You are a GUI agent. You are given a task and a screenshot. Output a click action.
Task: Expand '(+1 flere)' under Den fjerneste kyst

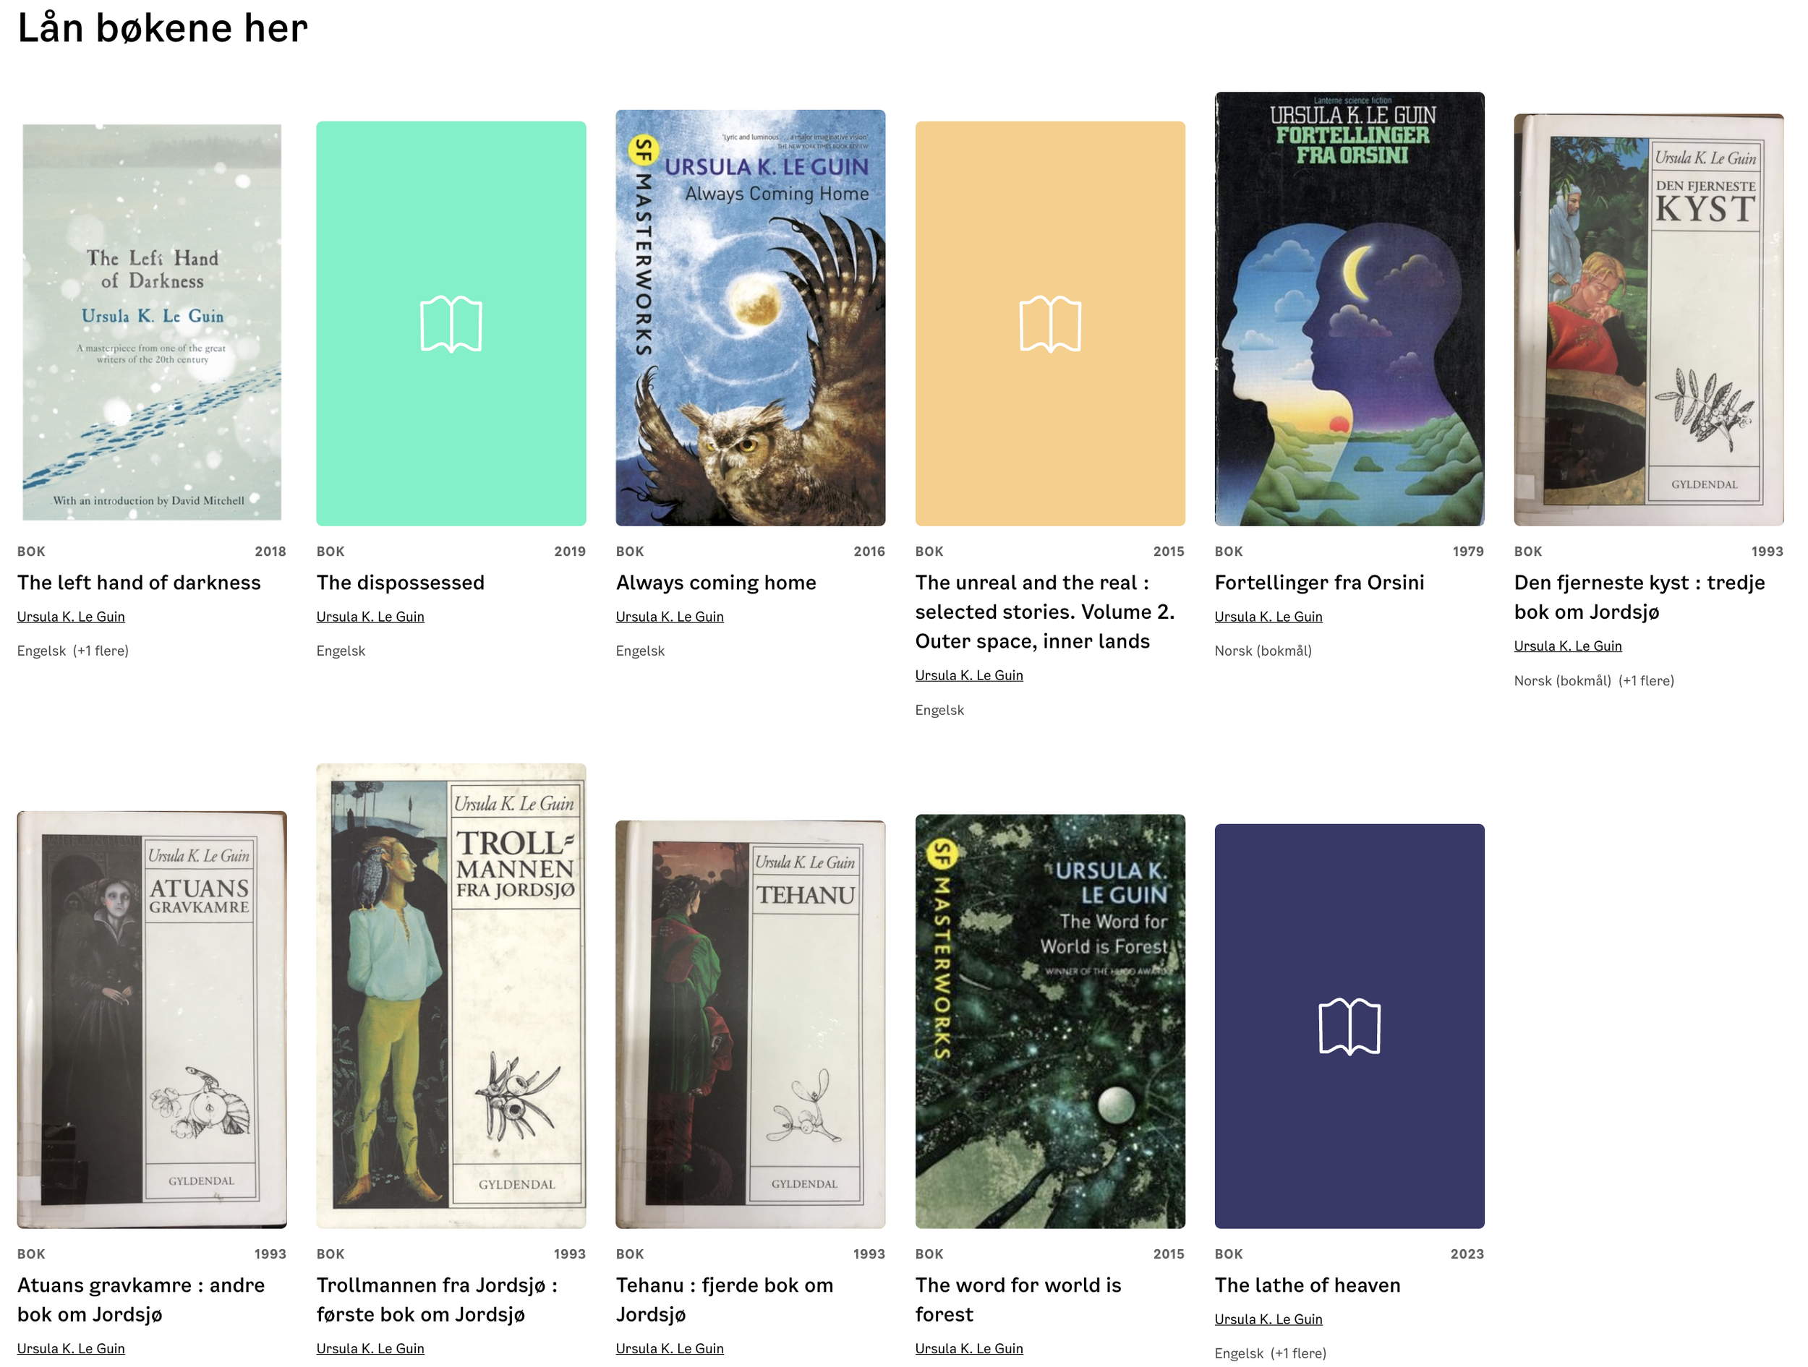(x=1646, y=681)
